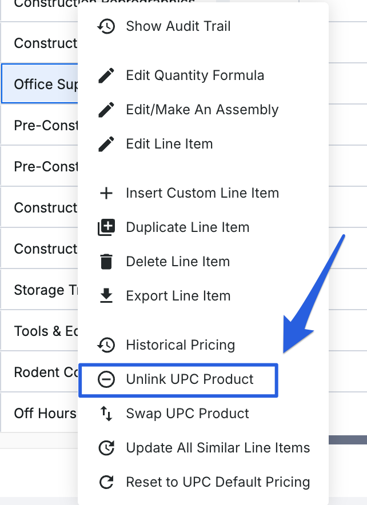Image resolution: width=367 pixels, height=505 pixels.
Task: Click the pencil icon beside Edit Quantity Formula
Action: click(x=106, y=75)
